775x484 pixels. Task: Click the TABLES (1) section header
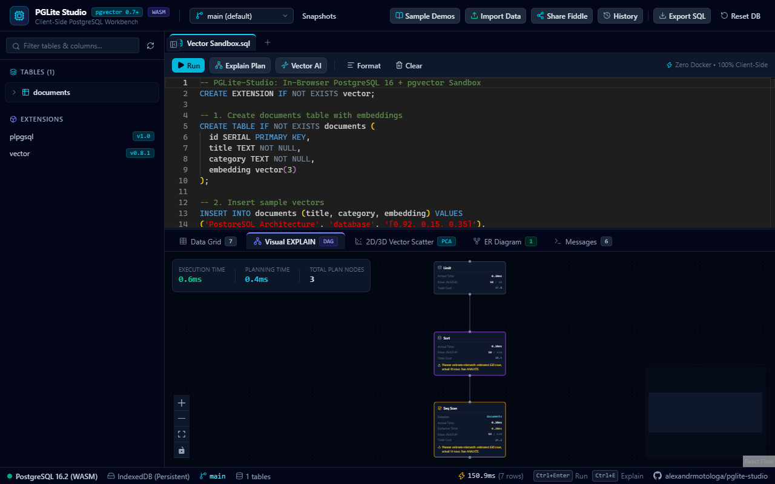click(32, 72)
